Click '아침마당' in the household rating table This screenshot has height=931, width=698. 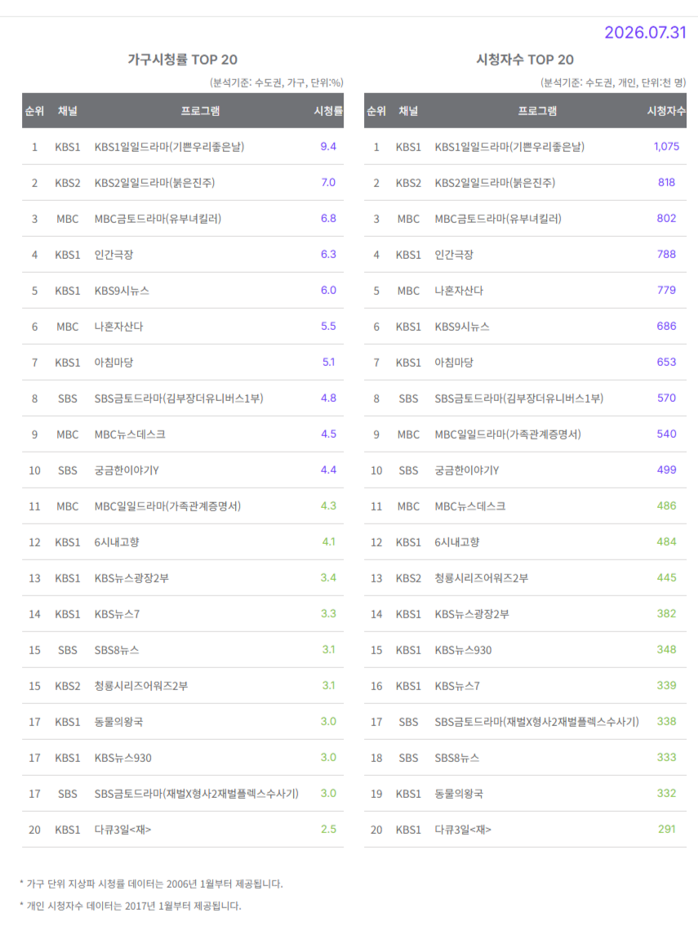point(114,363)
